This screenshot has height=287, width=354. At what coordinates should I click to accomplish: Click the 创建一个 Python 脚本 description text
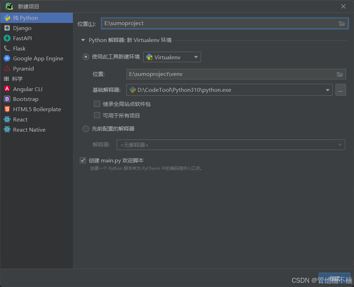(146, 168)
